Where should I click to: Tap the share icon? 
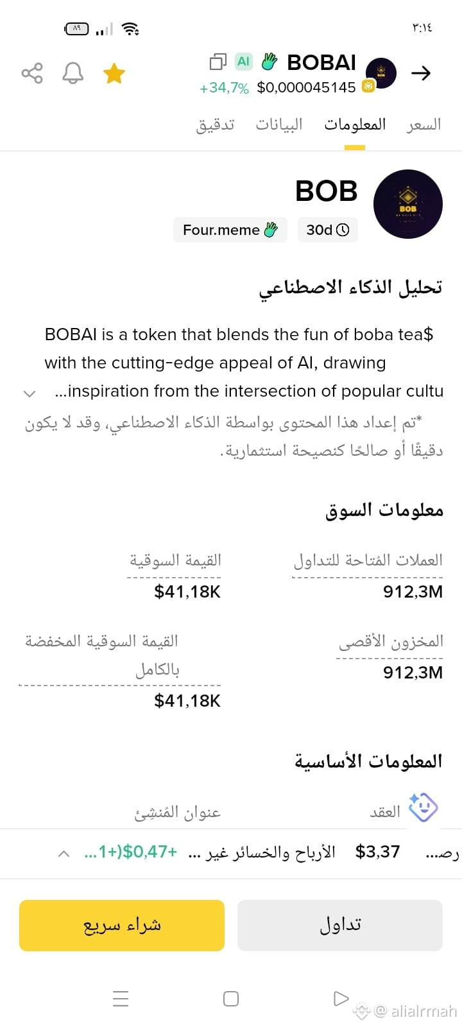(32, 73)
